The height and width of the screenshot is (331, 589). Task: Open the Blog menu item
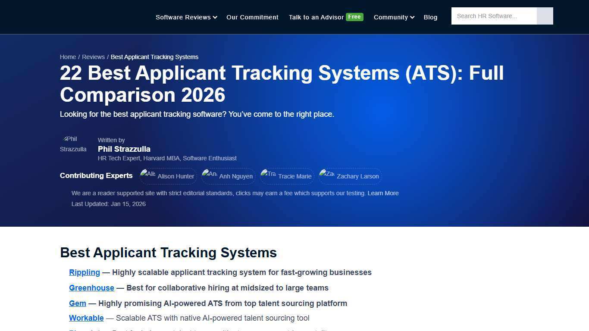[x=430, y=17]
